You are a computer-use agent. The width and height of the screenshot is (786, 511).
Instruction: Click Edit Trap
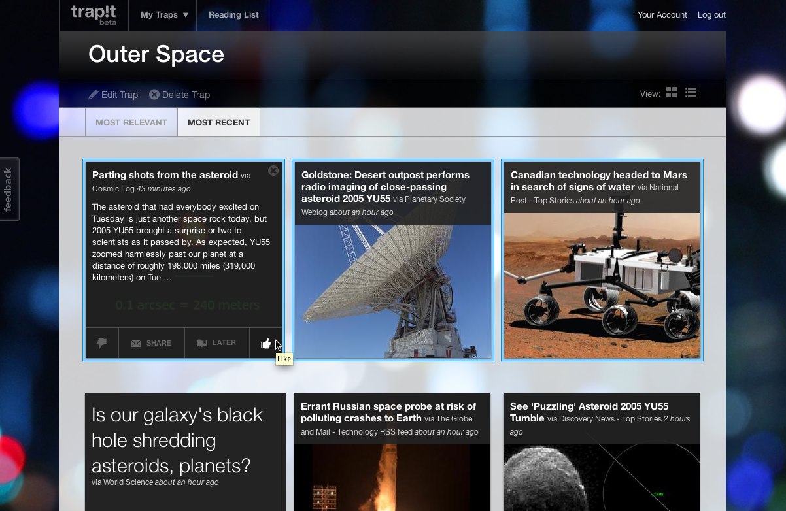[114, 95]
